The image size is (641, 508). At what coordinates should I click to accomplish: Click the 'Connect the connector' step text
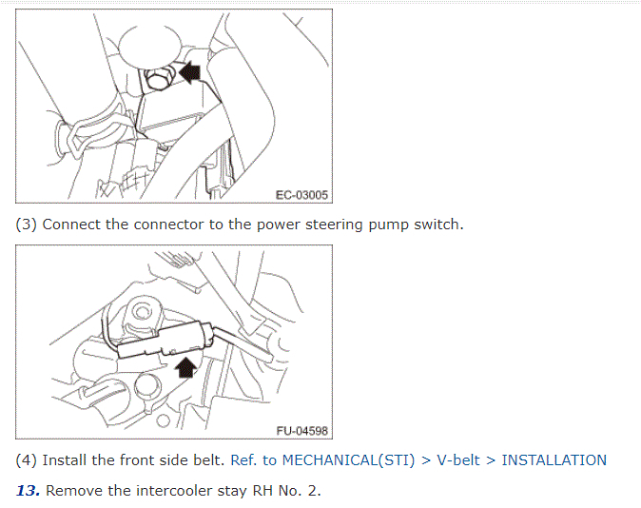253,225
